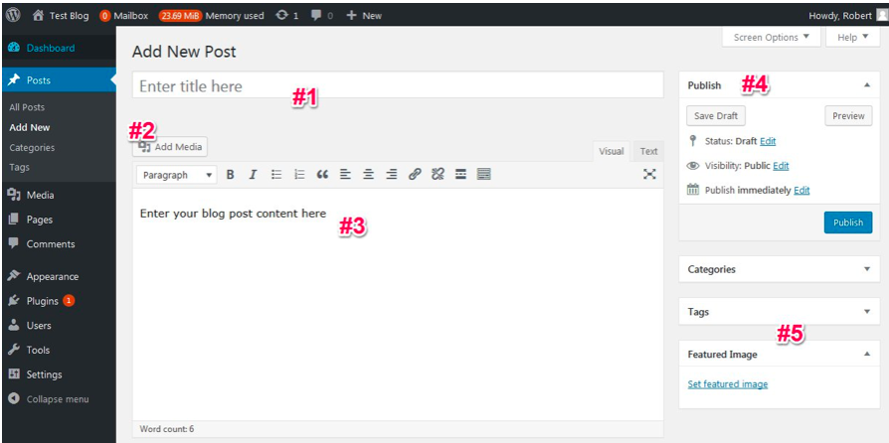Click the post title input field

tap(398, 85)
